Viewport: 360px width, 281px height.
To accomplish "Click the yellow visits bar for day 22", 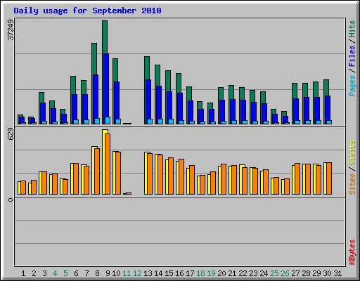I will 241,179.
